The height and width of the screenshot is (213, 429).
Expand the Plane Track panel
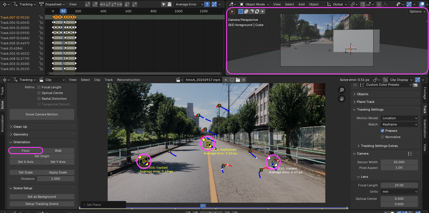(385, 102)
